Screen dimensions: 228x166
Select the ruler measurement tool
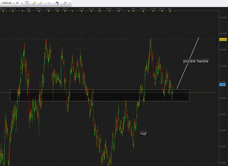pos(34,3)
